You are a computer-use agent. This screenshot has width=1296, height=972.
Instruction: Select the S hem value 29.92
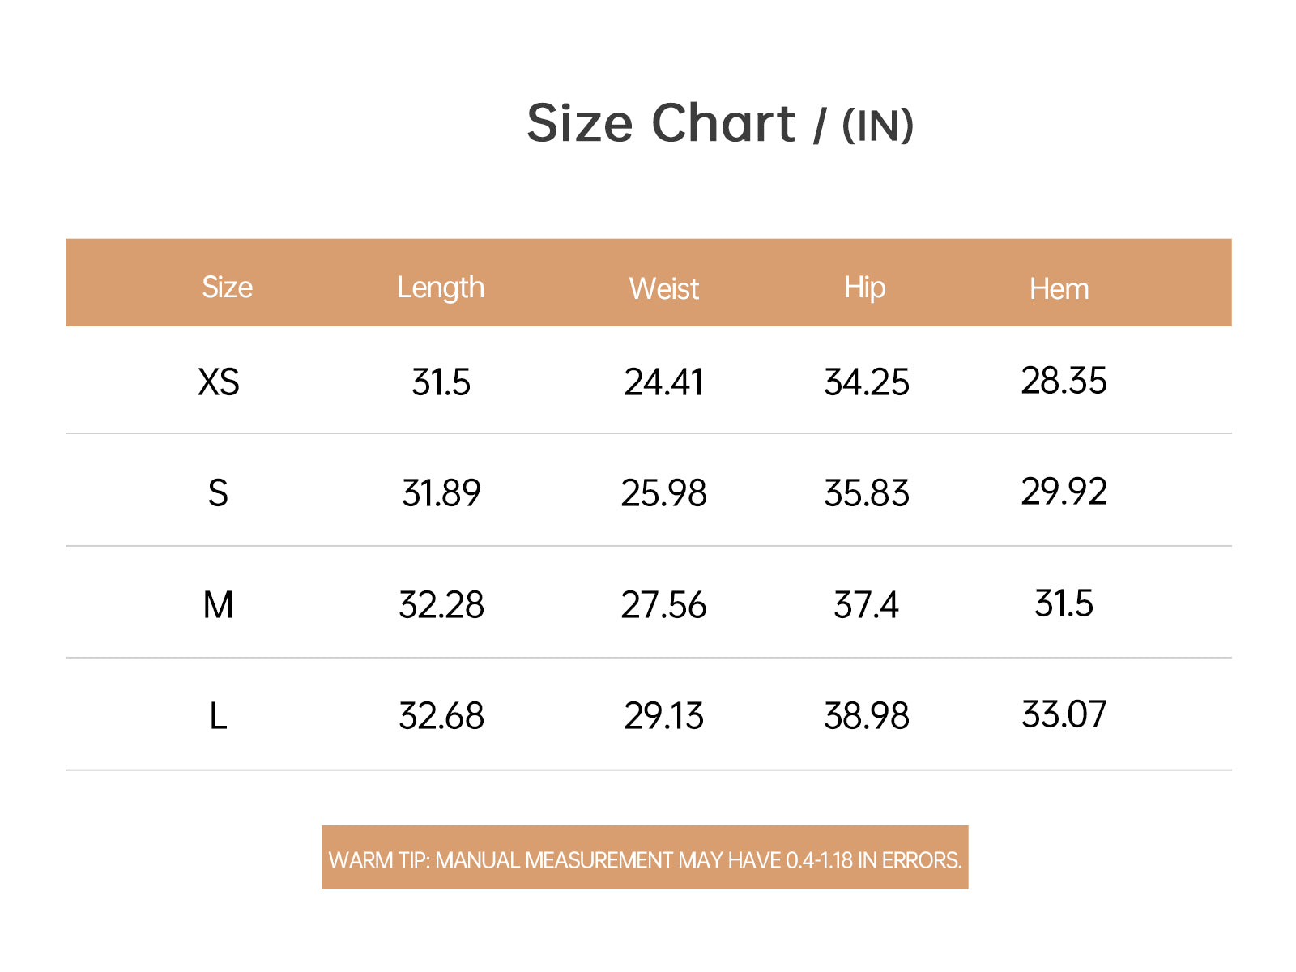click(1064, 492)
